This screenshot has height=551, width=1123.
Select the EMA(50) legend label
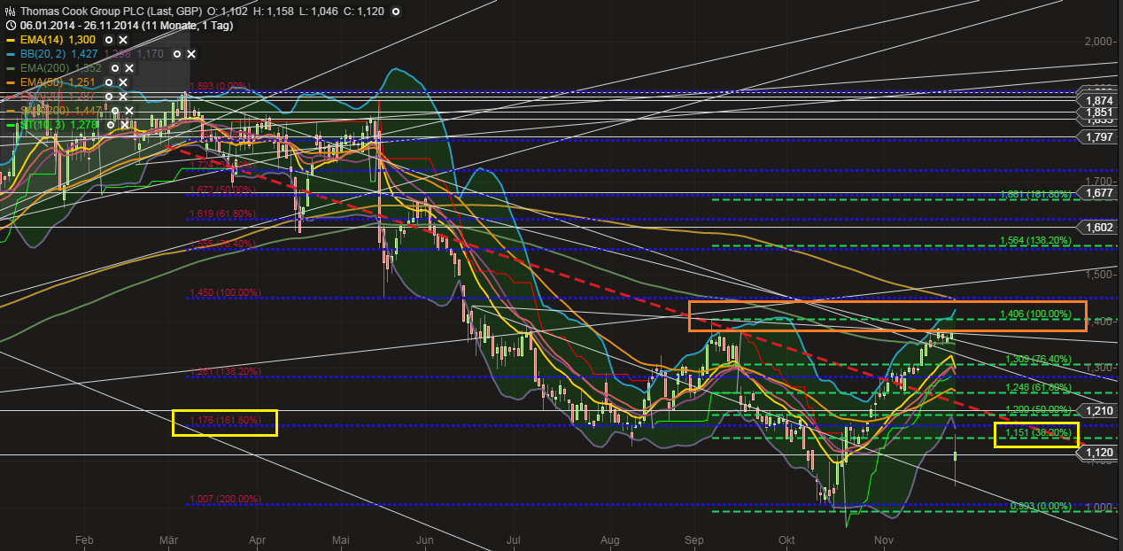pyautogui.click(x=43, y=81)
